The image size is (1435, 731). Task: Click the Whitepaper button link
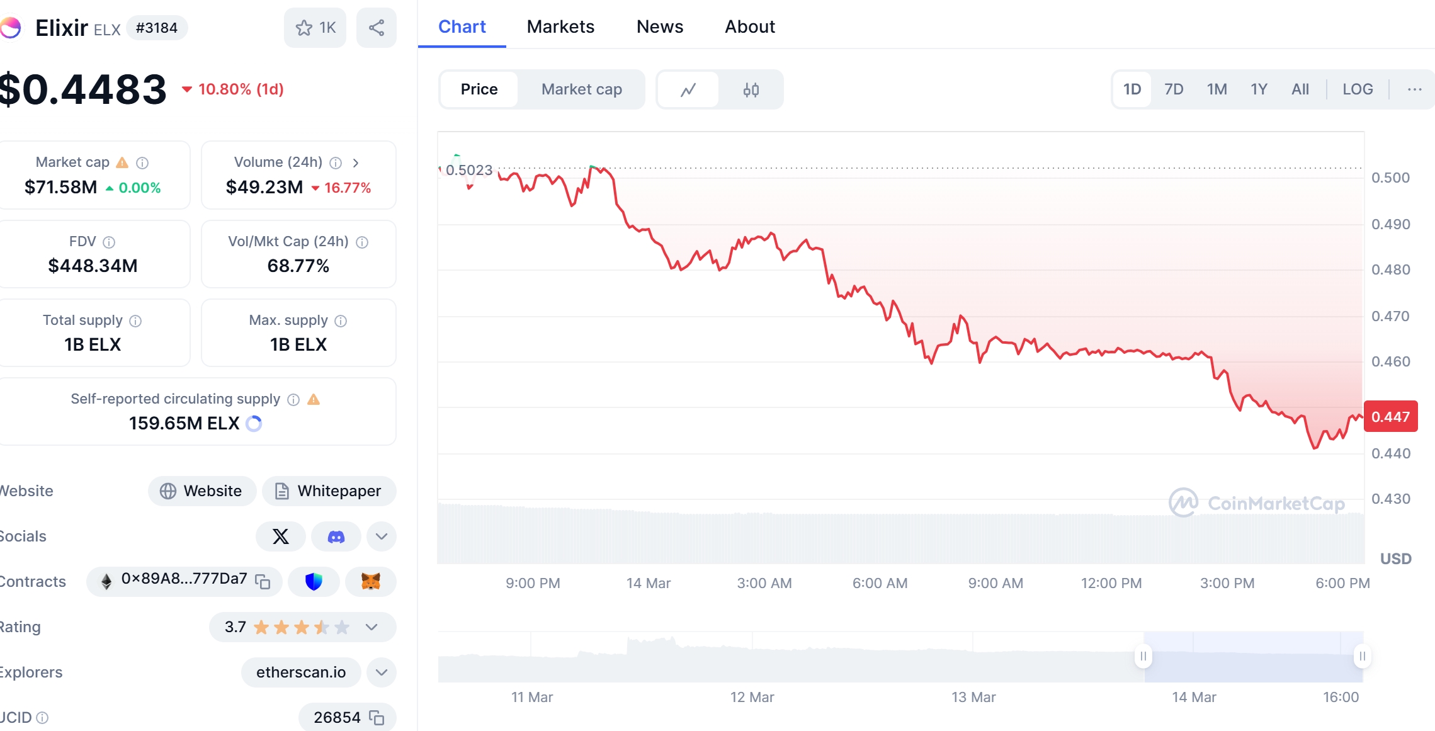click(328, 490)
